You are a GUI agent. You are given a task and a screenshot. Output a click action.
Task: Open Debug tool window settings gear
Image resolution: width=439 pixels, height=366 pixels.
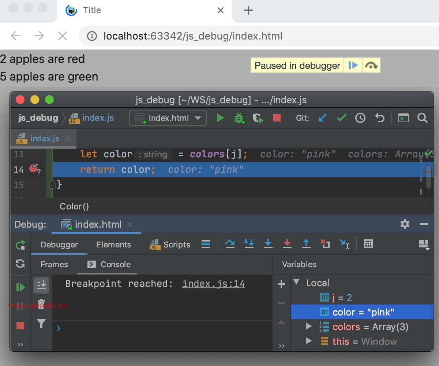[405, 224]
